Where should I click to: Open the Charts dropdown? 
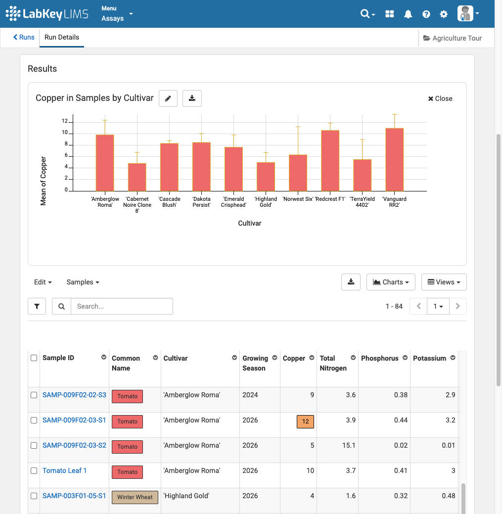pos(391,282)
